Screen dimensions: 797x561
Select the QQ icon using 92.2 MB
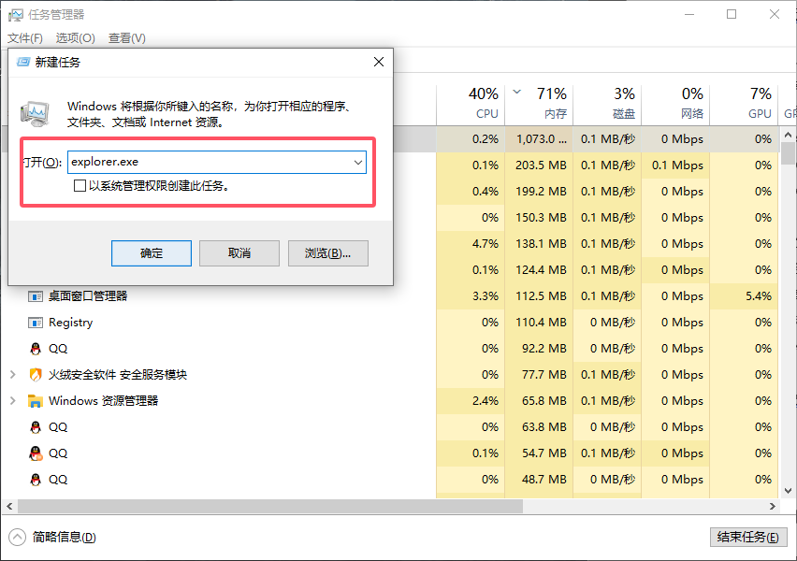[x=36, y=349]
